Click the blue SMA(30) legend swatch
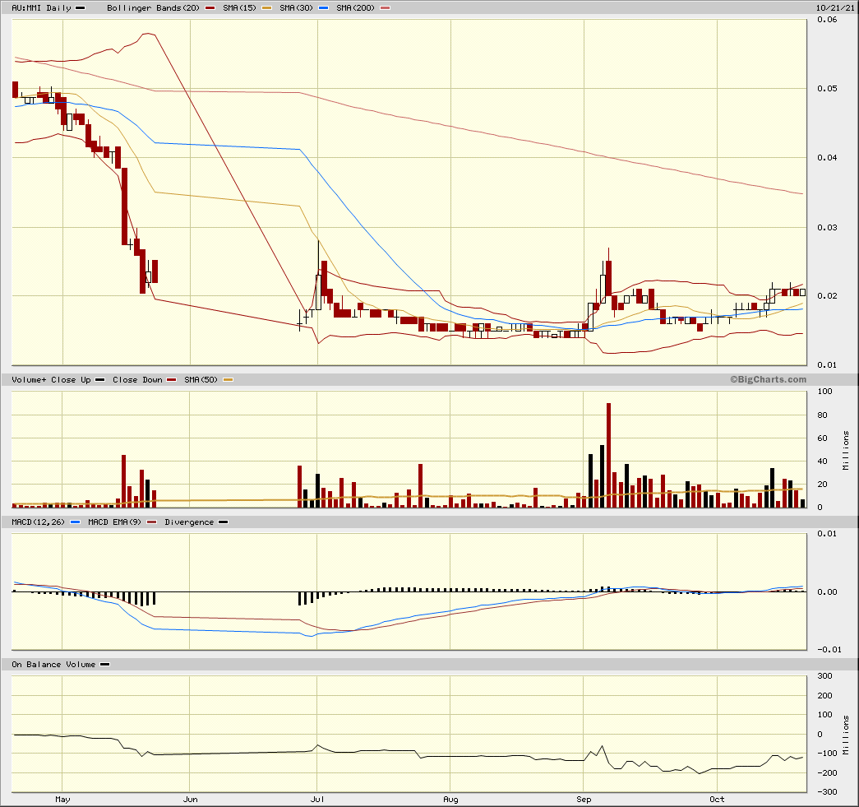 (323, 7)
